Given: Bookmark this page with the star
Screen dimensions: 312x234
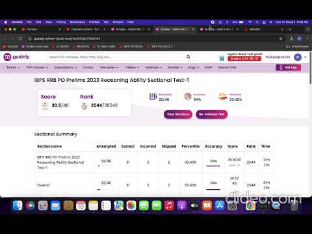Looking at the screenshot, I should 281,38.
